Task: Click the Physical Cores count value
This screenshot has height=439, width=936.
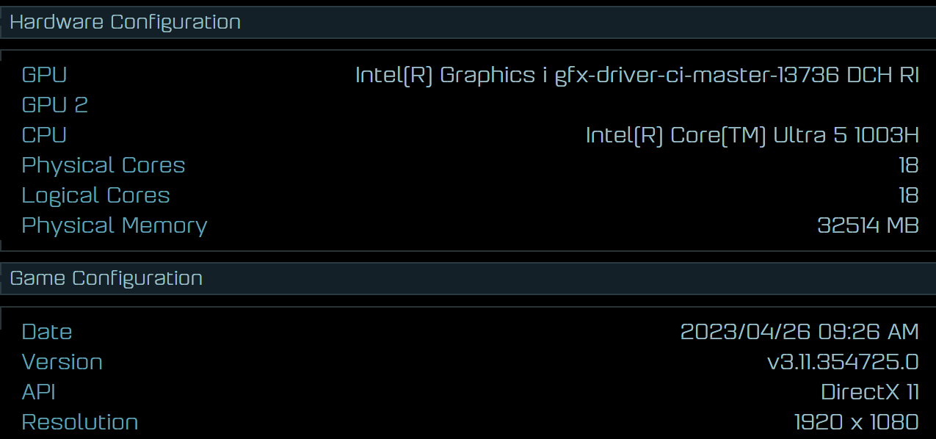Action: [908, 165]
